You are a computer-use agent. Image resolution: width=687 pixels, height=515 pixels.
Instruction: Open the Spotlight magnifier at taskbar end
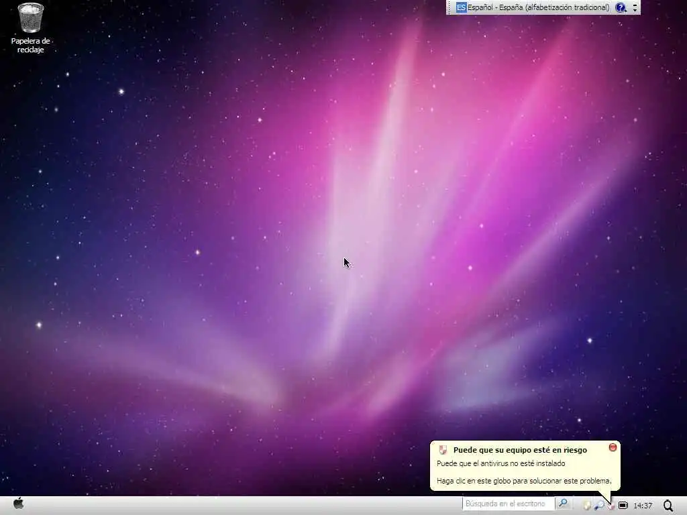click(668, 506)
